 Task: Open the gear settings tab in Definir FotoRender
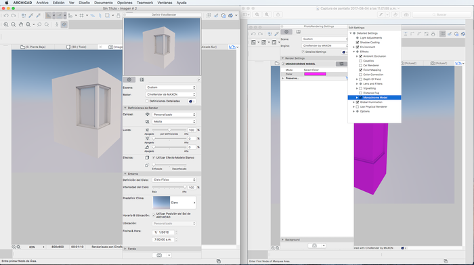(x=129, y=79)
